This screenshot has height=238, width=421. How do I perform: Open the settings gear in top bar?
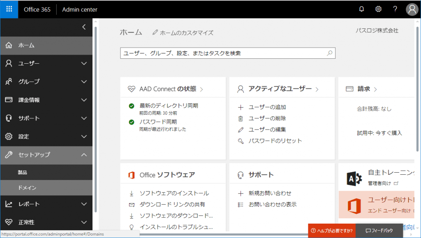pyautogui.click(x=378, y=9)
